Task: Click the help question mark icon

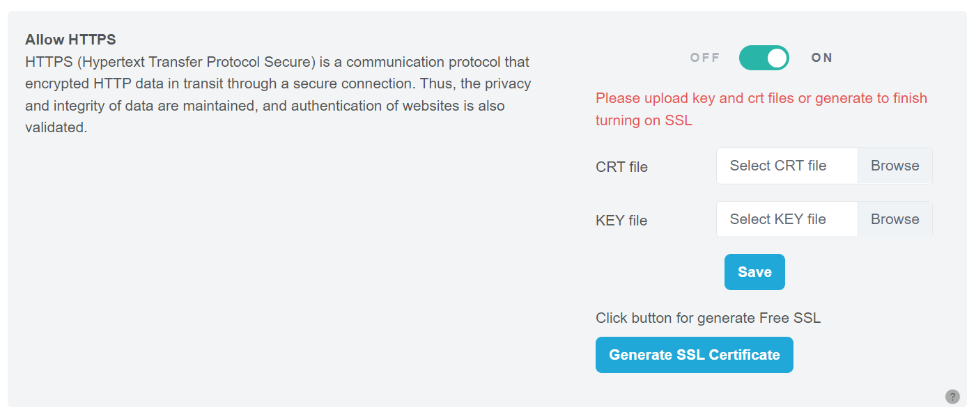Action: (x=952, y=397)
